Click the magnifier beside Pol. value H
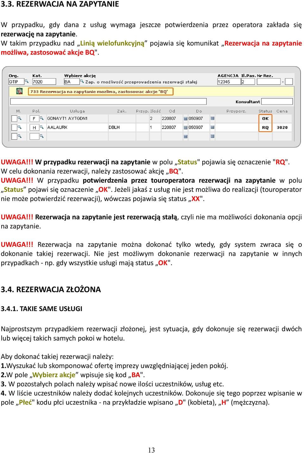The image size is (304, 453). [41, 127]
